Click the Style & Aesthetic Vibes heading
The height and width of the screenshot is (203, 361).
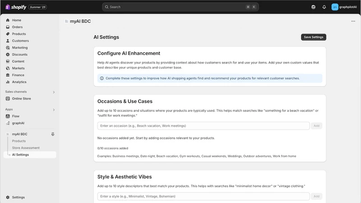tap(125, 177)
